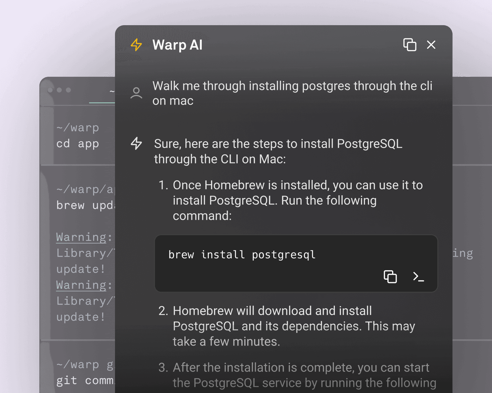
Task: Select the "git comm" command line
Action: 85,380
